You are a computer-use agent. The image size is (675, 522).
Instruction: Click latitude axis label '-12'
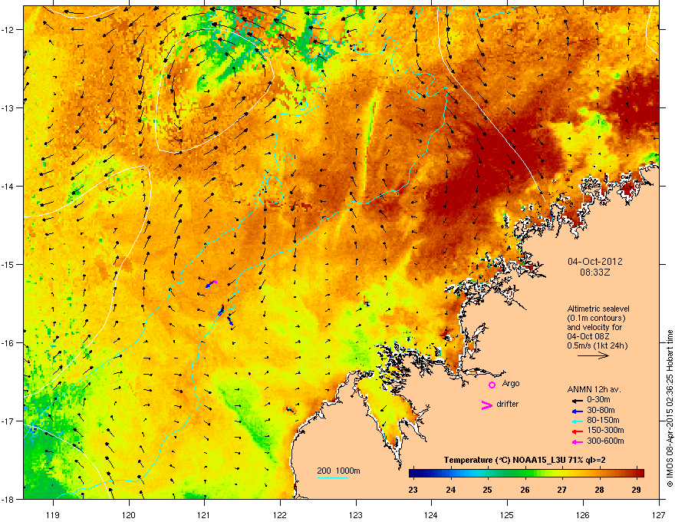(8, 29)
